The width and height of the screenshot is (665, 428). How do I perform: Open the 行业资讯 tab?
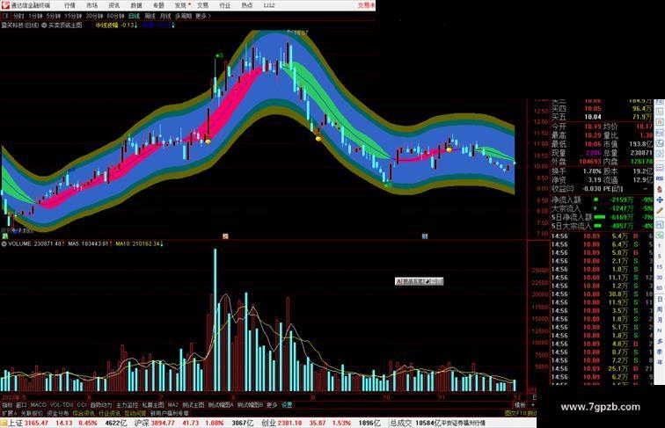click(109, 413)
